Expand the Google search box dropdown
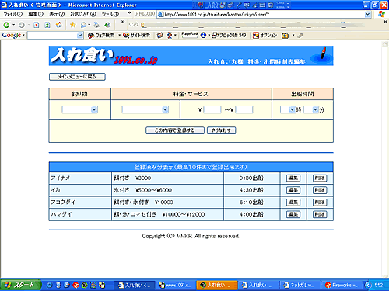389x291 pixels. pos(80,35)
